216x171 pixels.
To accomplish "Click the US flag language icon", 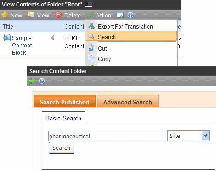I will [x=89, y=5].
